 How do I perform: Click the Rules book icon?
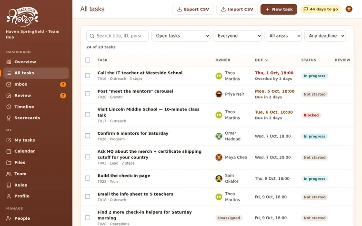pos(9,185)
